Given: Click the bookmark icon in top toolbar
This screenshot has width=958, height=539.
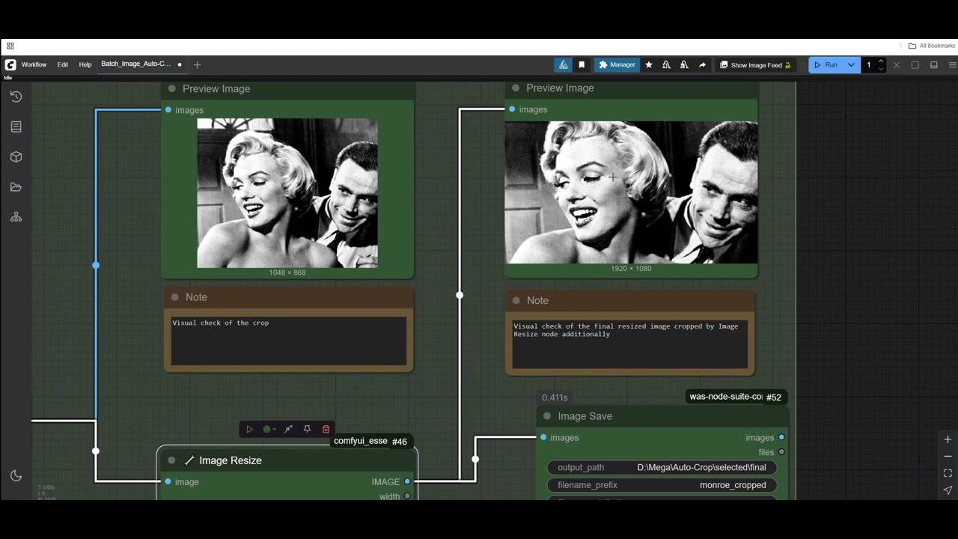Looking at the screenshot, I should pyautogui.click(x=582, y=65).
